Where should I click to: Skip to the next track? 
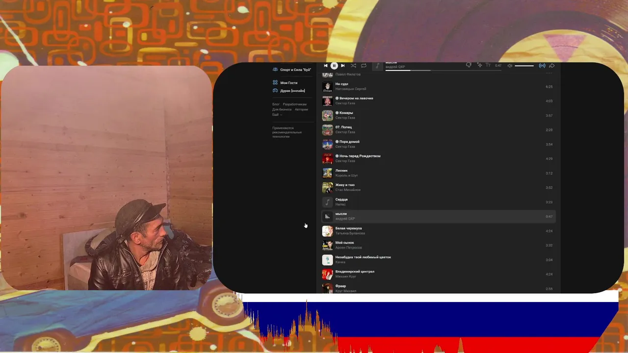tap(342, 66)
